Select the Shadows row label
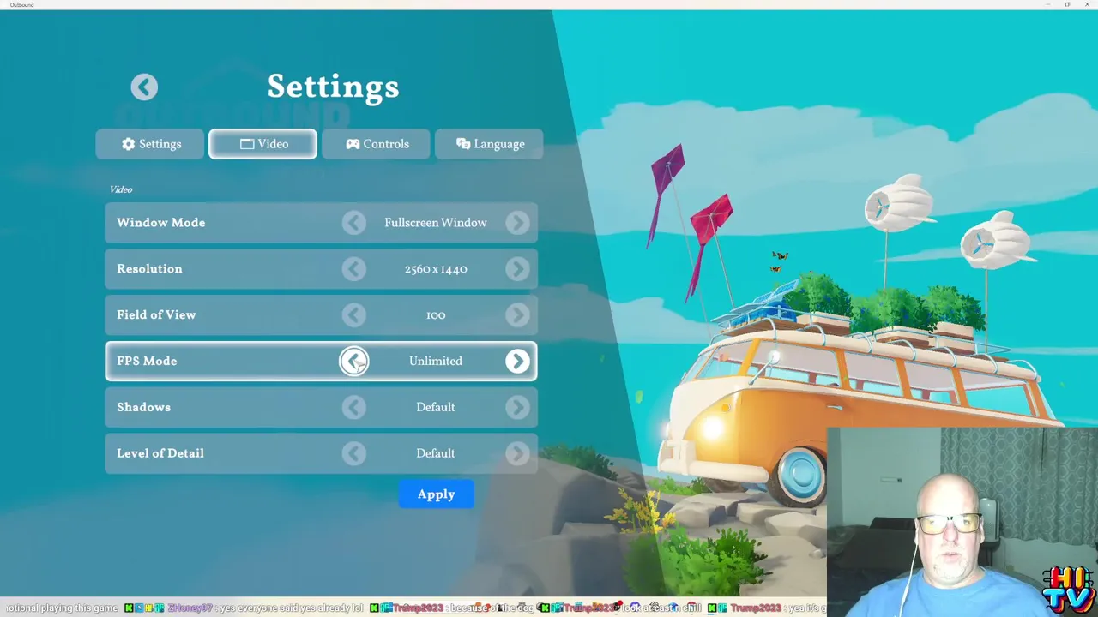The height and width of the screenshot is (617, 1098). point(143,407)
